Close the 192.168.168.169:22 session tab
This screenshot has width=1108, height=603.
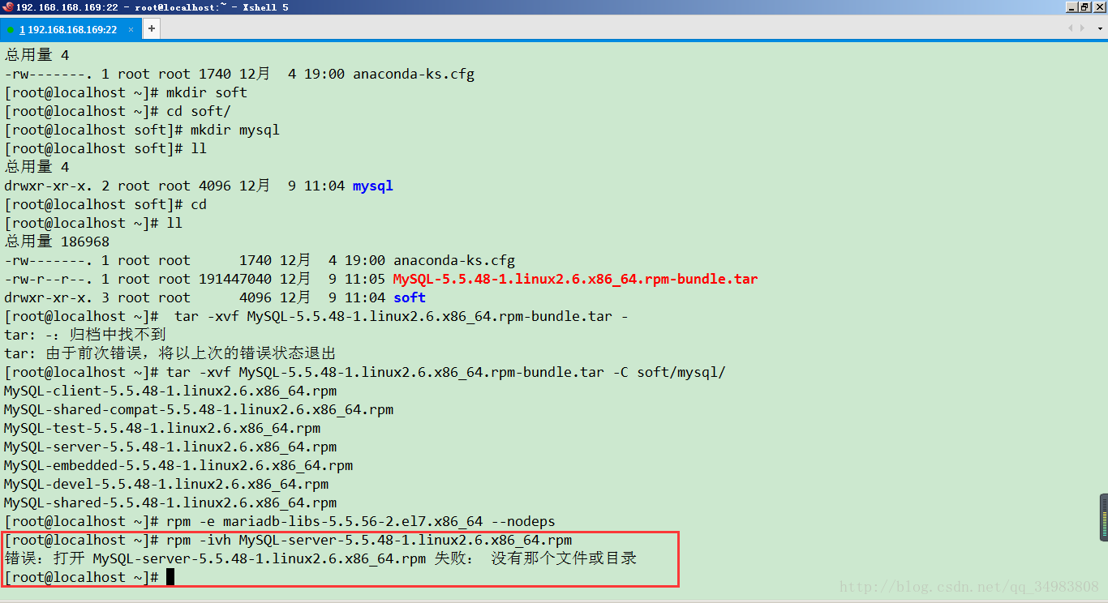point(131,29)
